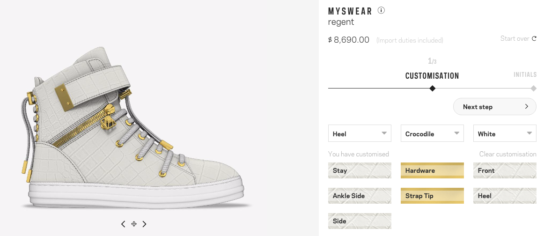This screenshot has width=544, height=236.
Task: Rotate shoe view with right arrow
Action: coord(145,224)
